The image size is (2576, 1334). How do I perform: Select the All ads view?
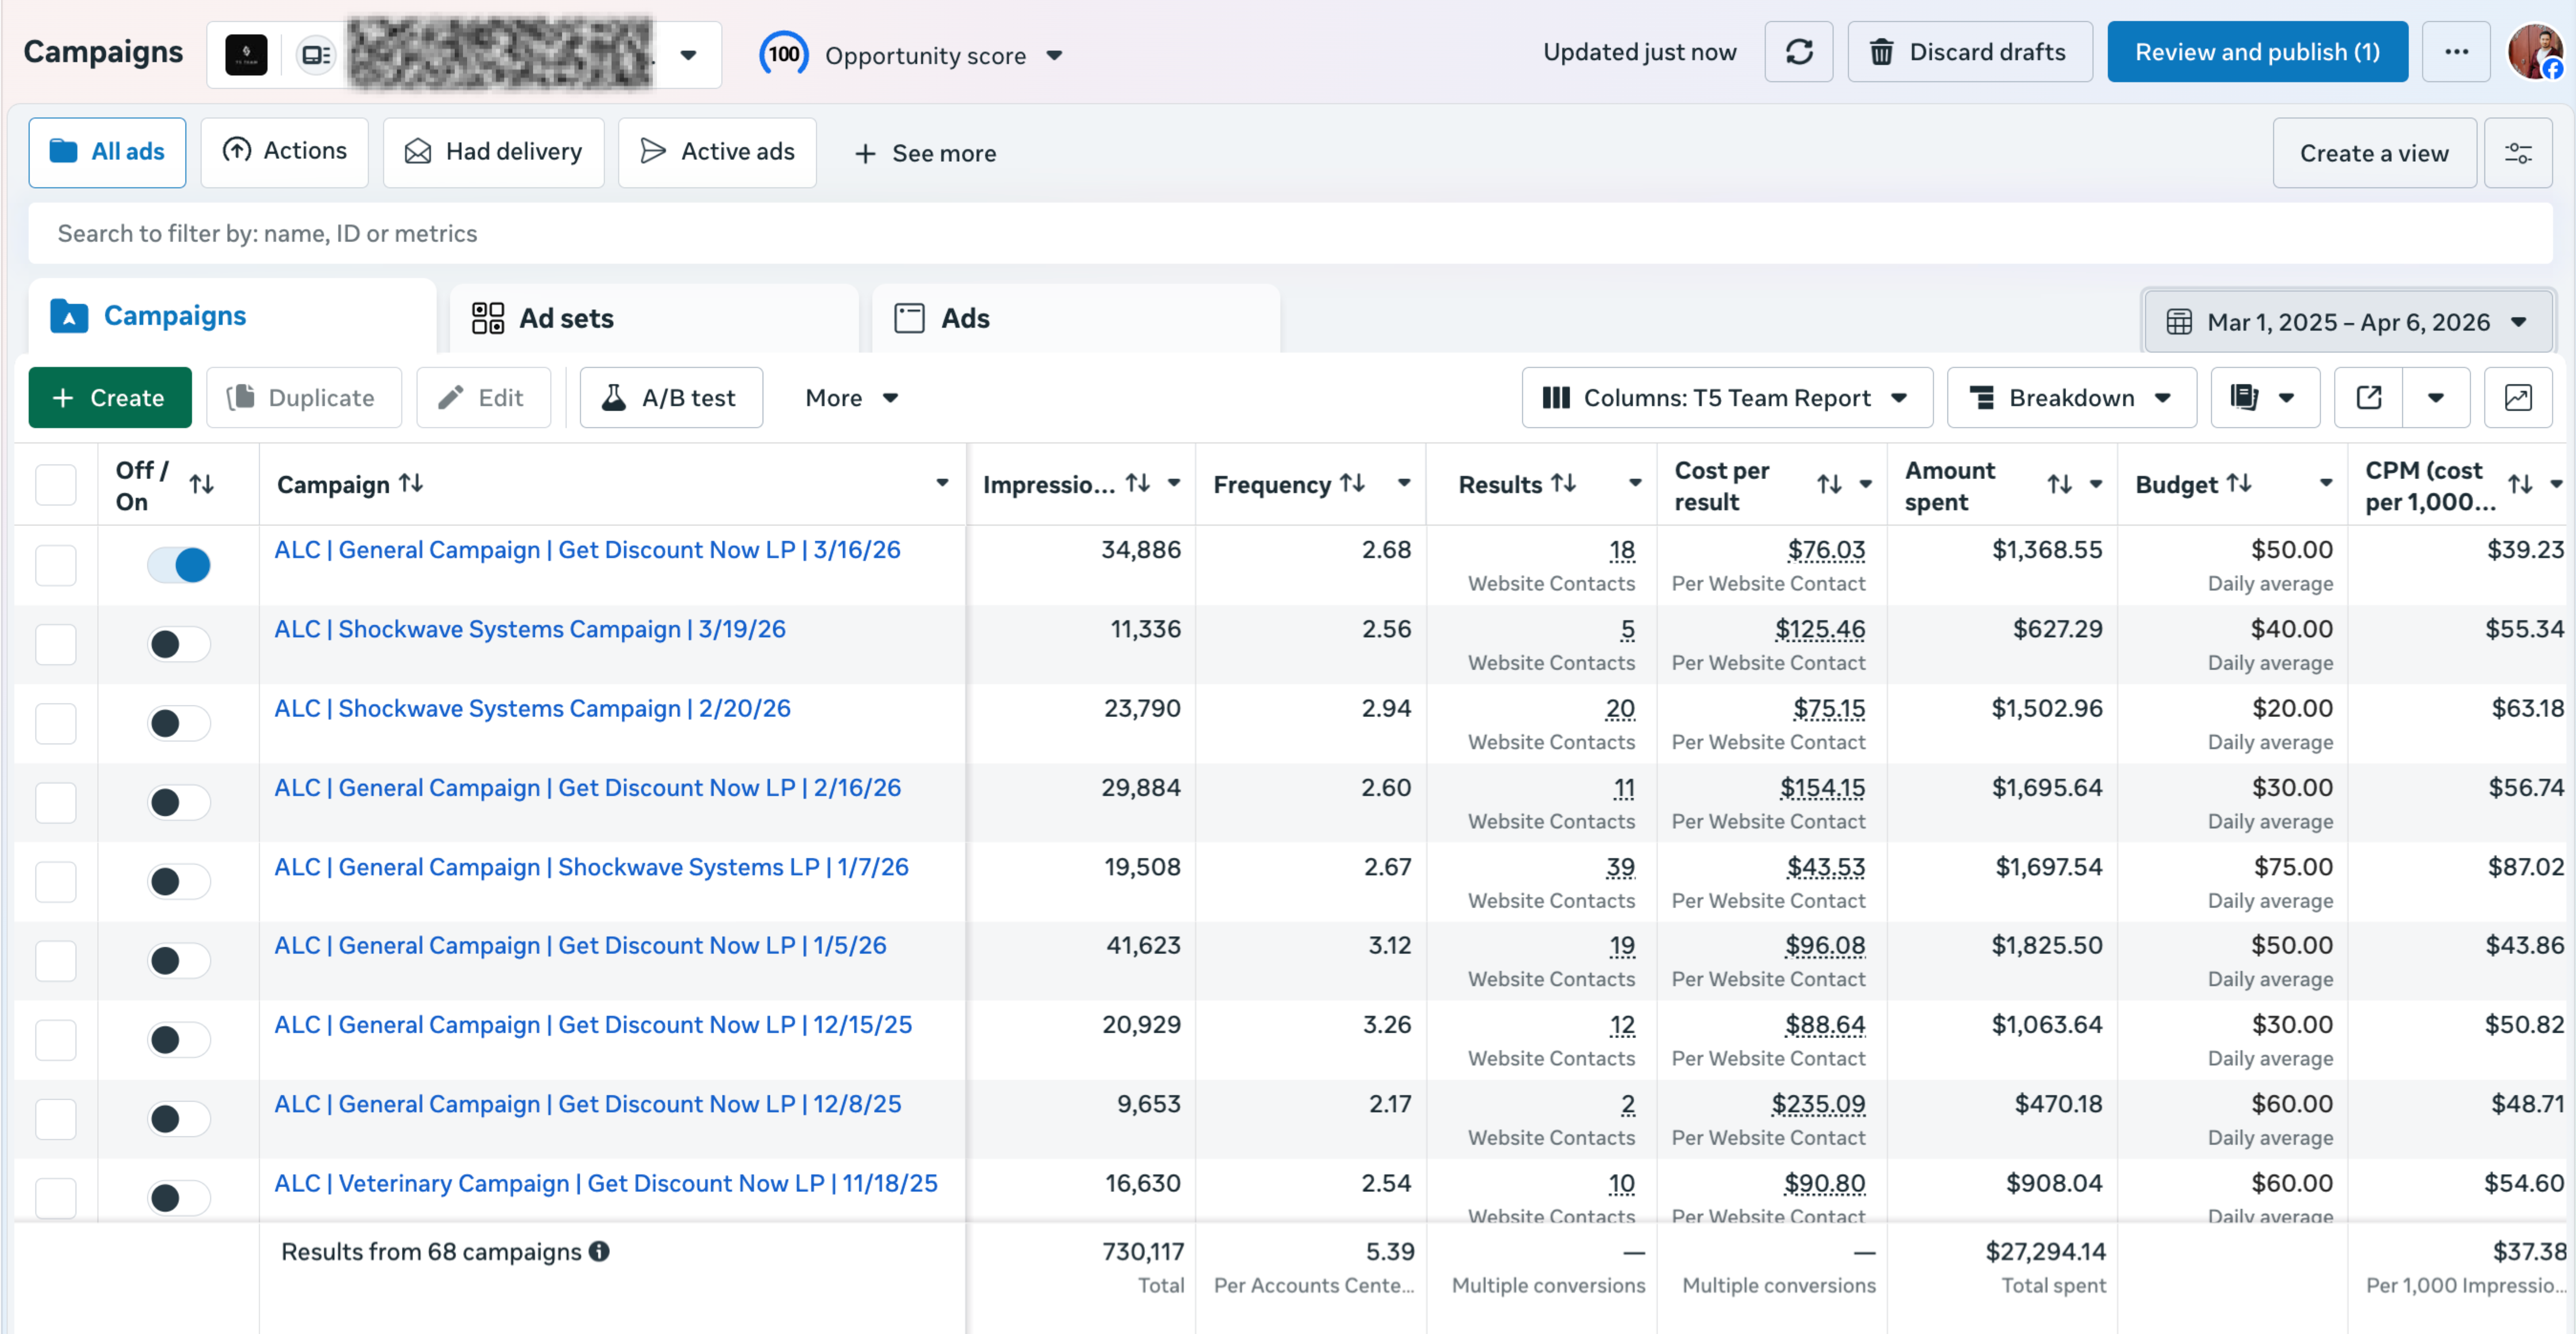[107, 153]
